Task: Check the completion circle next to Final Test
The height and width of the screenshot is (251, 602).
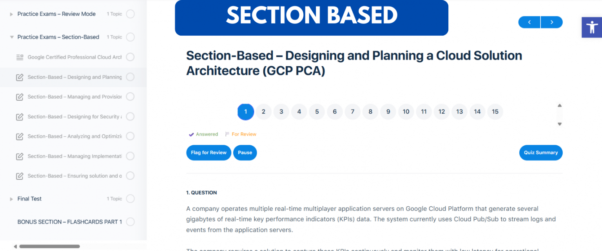Action: pyautogui.click(x=130, y=199)
